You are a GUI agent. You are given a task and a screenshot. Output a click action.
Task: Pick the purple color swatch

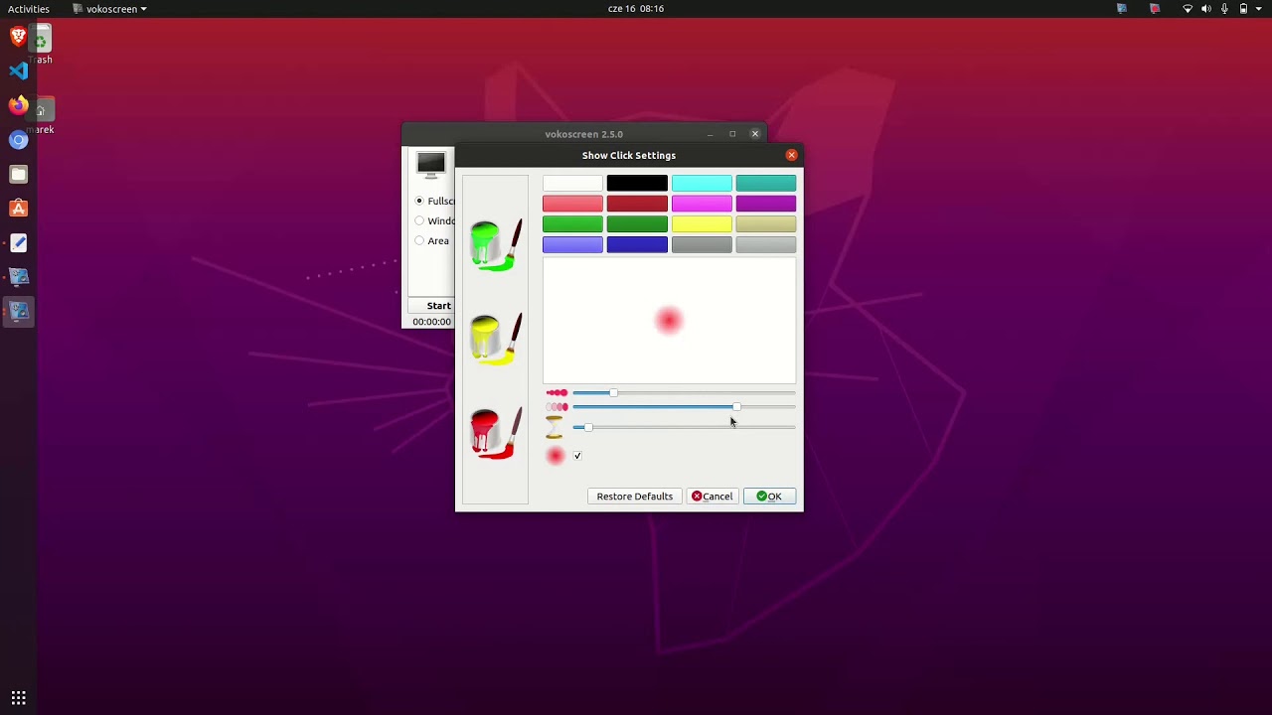pos(766,204)
